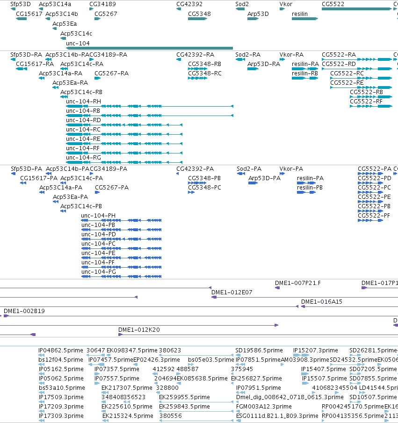The width and height of the screenshot is (398, 423).
Task: Select the CG42392 gene label
Action: coord(189,4)
